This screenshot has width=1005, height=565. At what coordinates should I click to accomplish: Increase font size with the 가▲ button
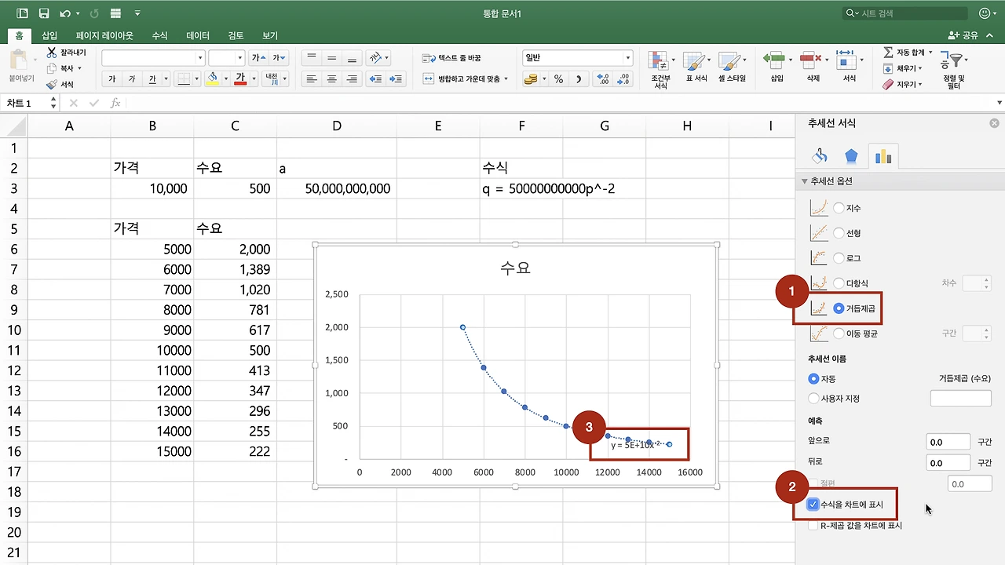tap(259, 58)
